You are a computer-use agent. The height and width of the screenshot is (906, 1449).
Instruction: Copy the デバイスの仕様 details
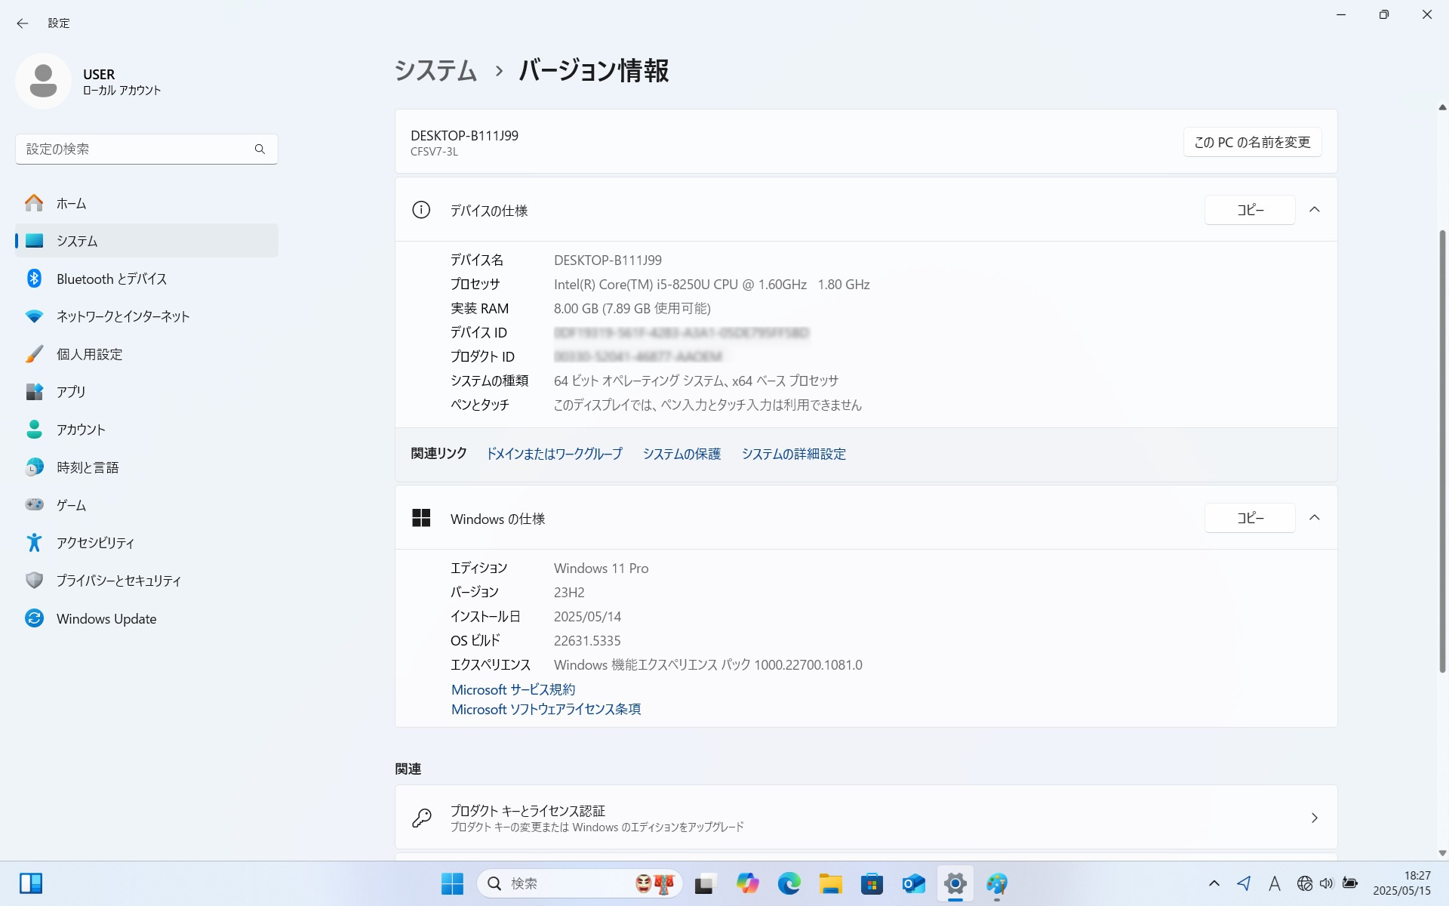1250,210
